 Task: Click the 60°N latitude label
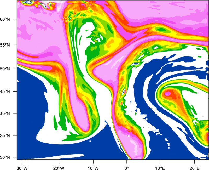coord(5,19)
